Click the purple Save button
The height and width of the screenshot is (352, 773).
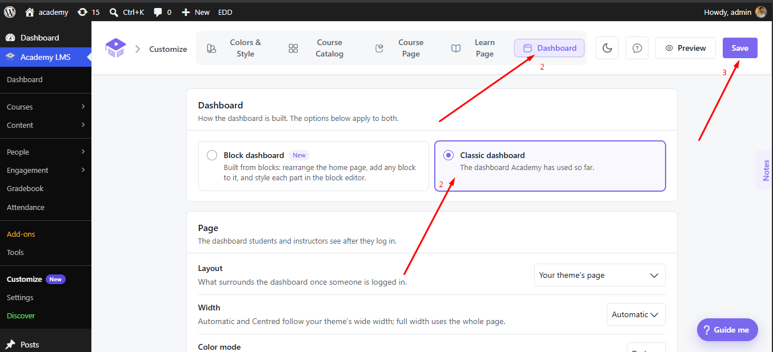740,48
